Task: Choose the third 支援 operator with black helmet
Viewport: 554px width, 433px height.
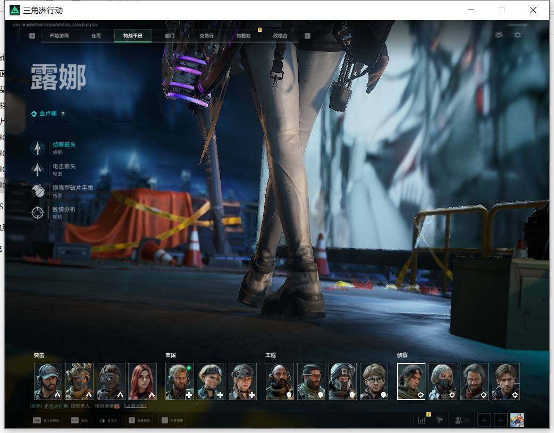Action: [242, 381]
